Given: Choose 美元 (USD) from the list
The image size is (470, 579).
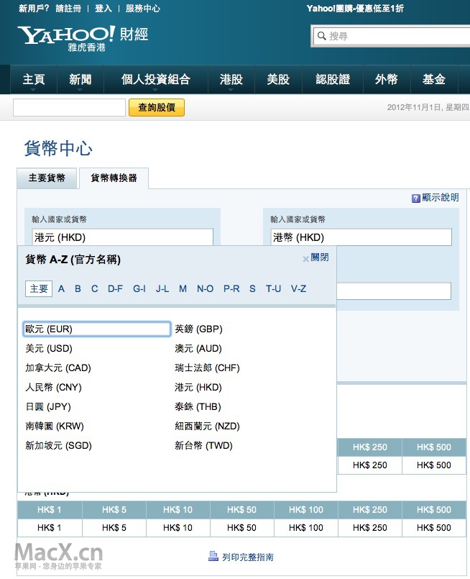Looking at the screenshot, I should pyautogui.click(x=49, y=348).
